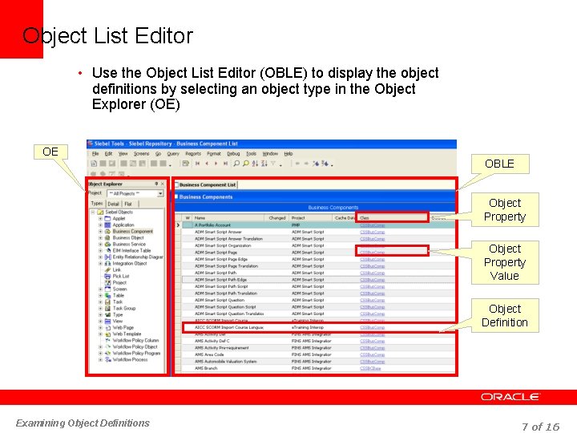Expand the Workflow Process tree node
Viewport: 577px width, 433px height.
[x=100, y=359]
